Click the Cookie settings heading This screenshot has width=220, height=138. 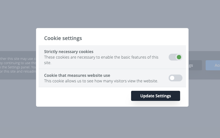click(63, 38)
